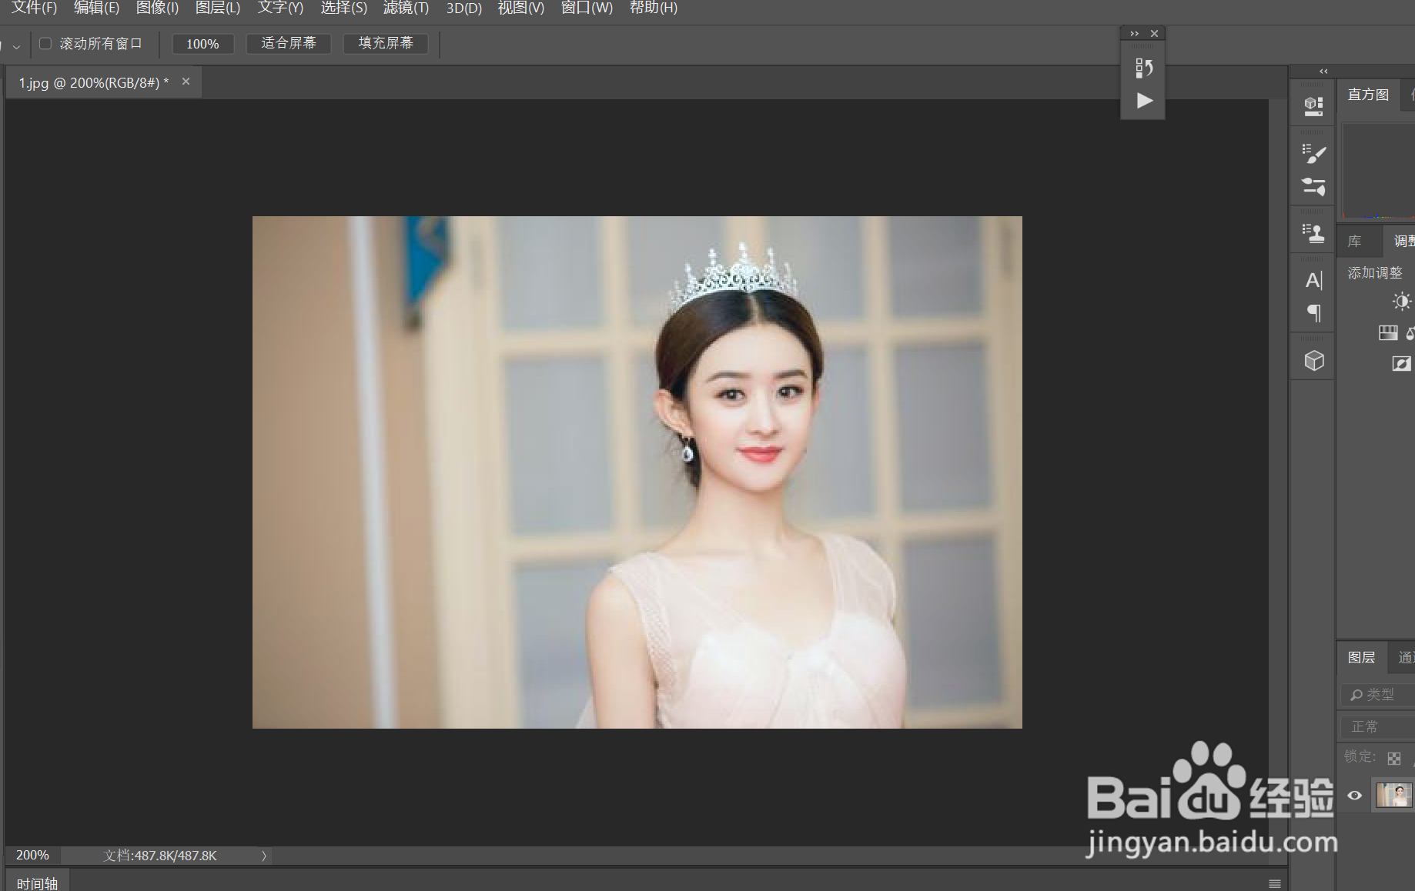Viewport: 1415px width, 891px height.
Task: Click the 填充屏幕 button
Action: point(385,43)
